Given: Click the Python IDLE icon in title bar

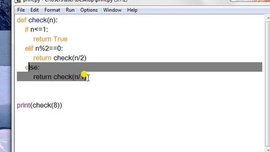Looking at the screenshot, I should pos(18,1).
